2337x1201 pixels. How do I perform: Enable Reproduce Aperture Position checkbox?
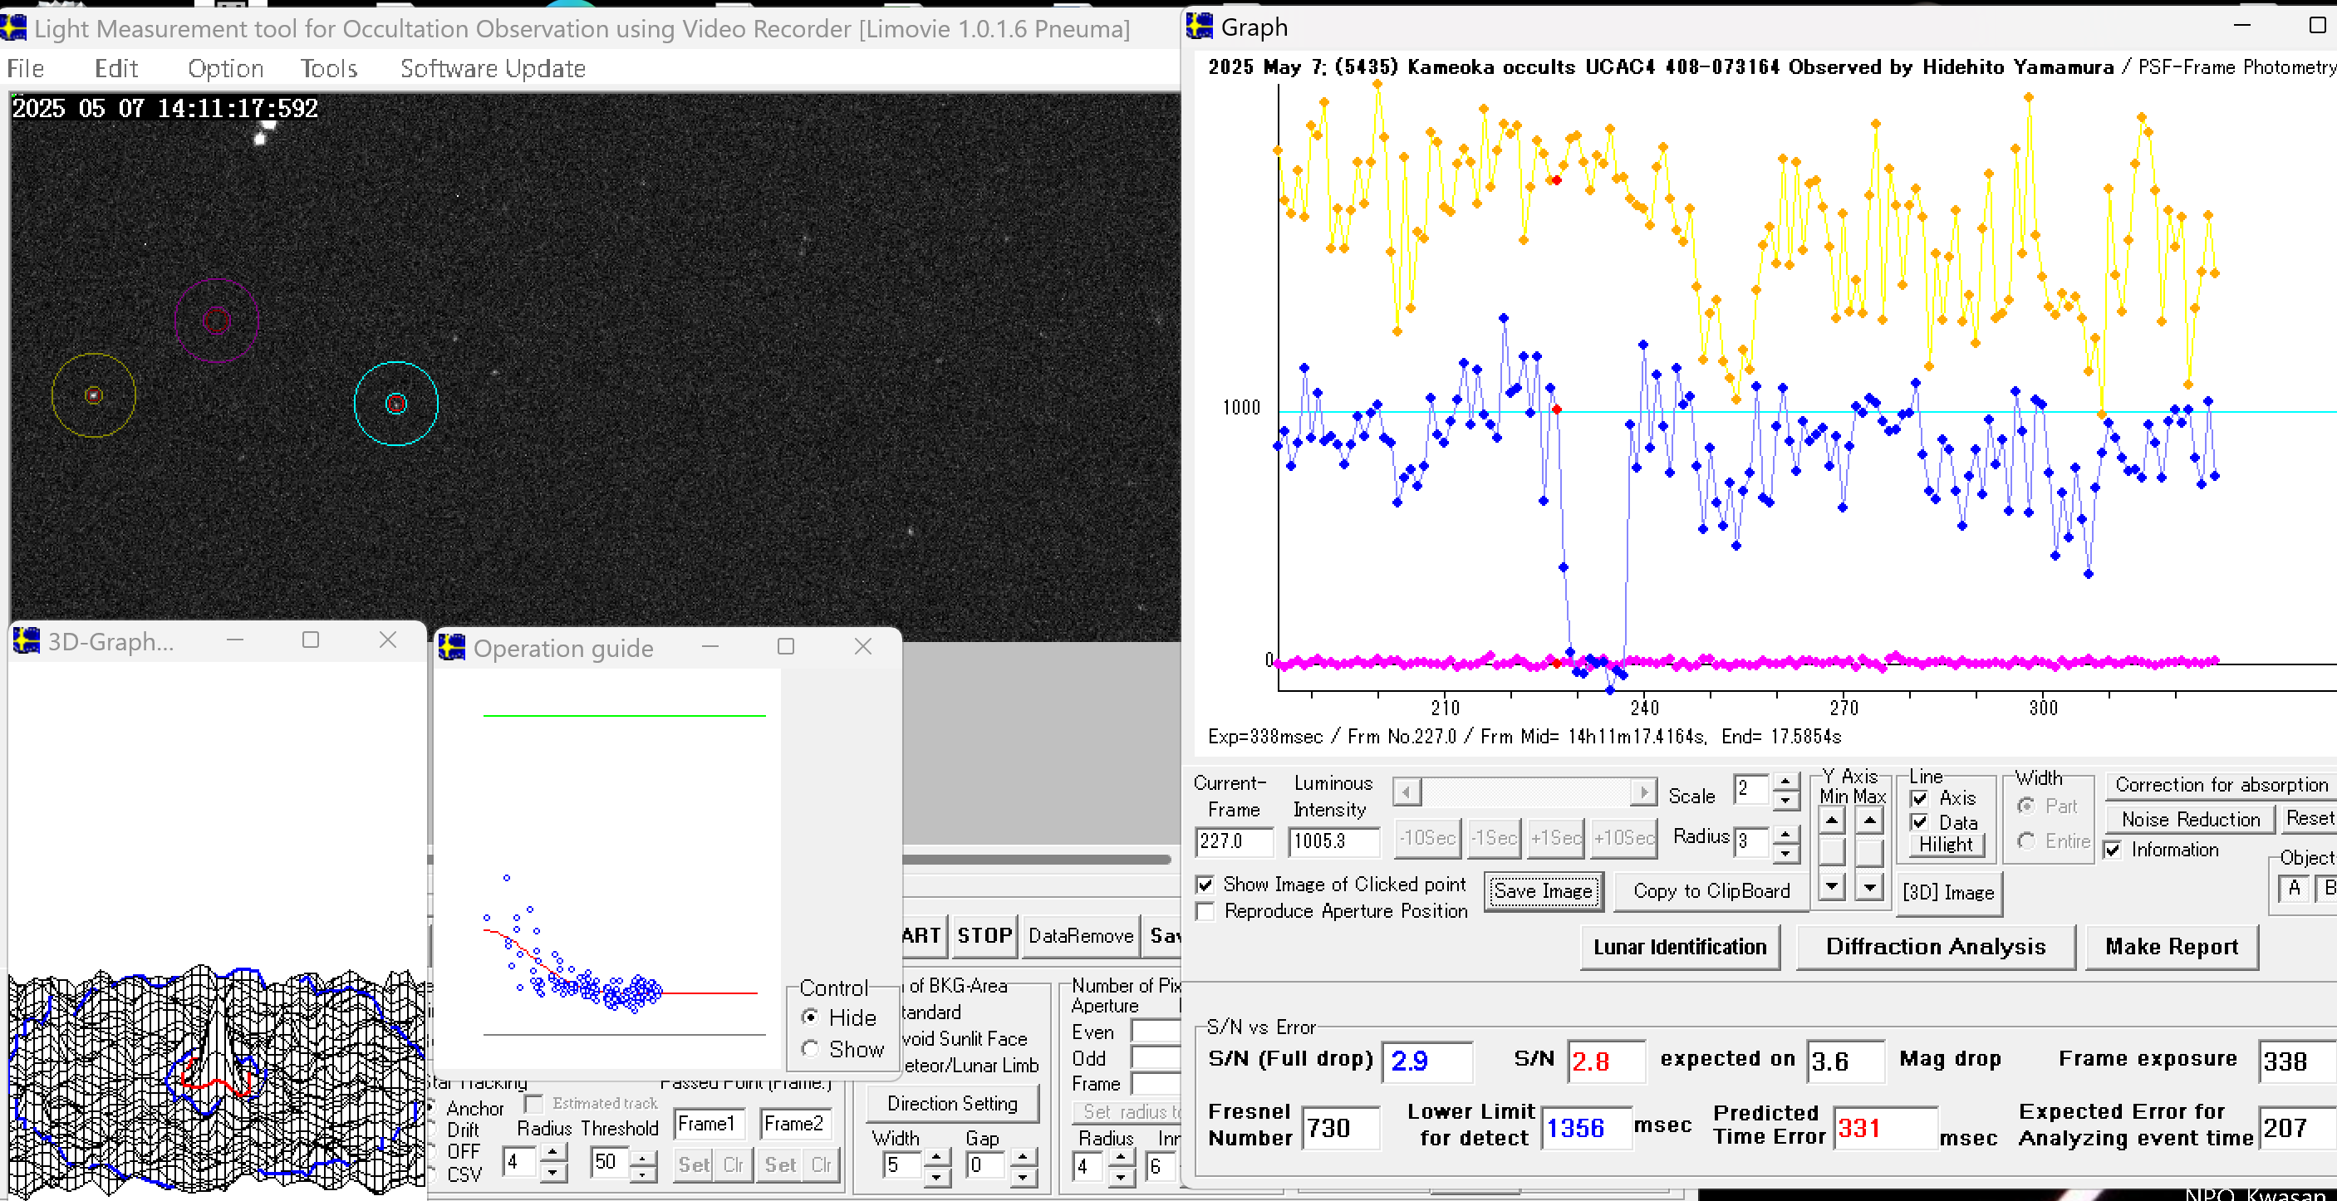1205,911
